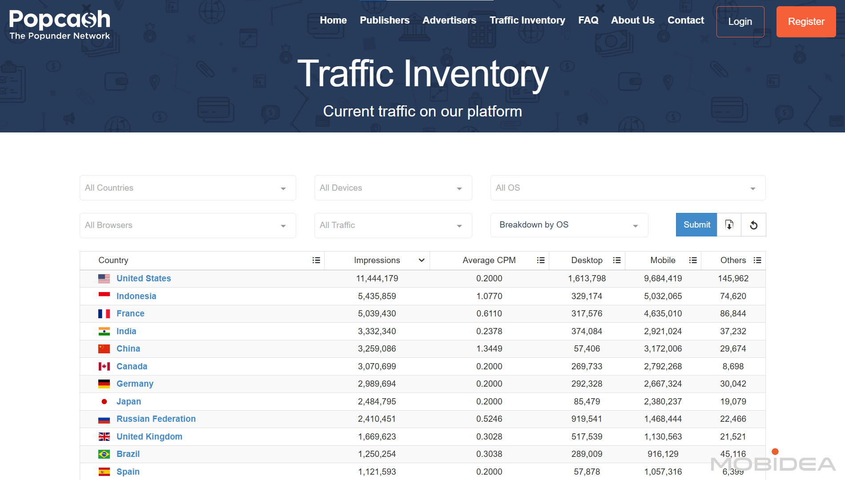Click the reset filters icon button

pos(754,225)
